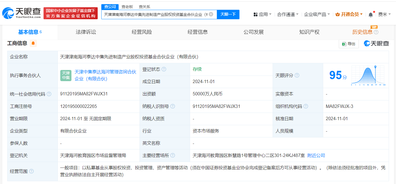Open the notification bell in header
The image size is (396, 184).
pyautogui.click(x=371, y=14)
